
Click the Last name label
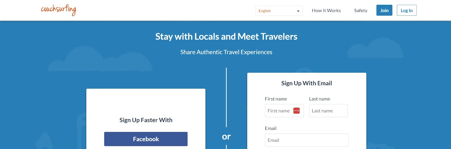320,99
